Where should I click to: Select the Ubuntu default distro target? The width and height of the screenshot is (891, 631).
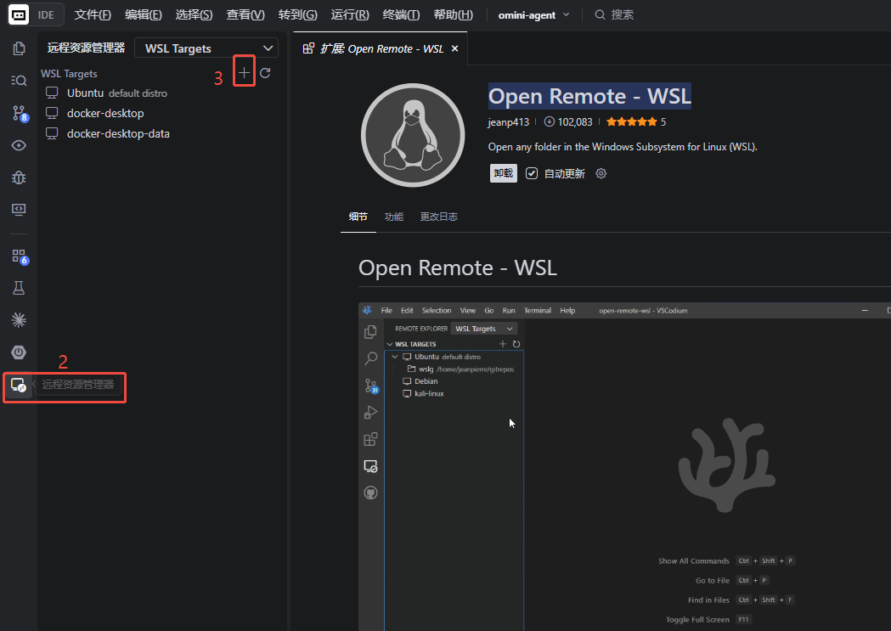162,93
